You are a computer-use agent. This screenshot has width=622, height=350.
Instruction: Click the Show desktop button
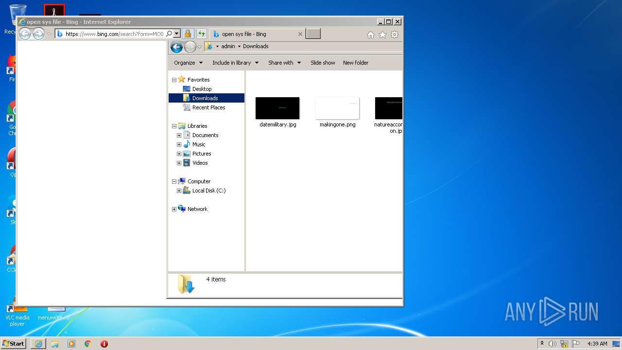pos(617,344)
